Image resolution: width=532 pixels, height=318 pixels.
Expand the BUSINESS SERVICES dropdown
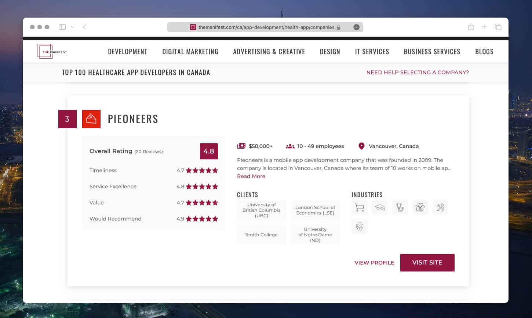432,51
